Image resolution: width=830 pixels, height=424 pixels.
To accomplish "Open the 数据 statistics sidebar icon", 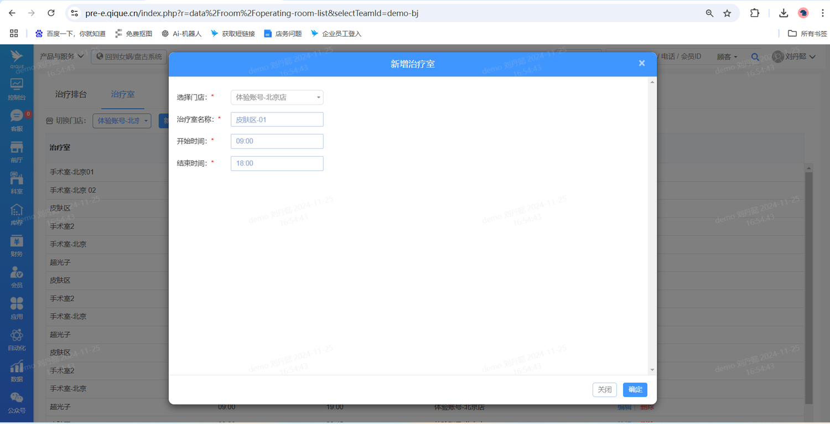I will (x=17, y=371).
